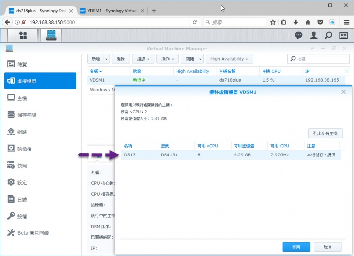Click the DS415+ model cell
This screenshot has height=256, width=354.
(x=169, y=155)
